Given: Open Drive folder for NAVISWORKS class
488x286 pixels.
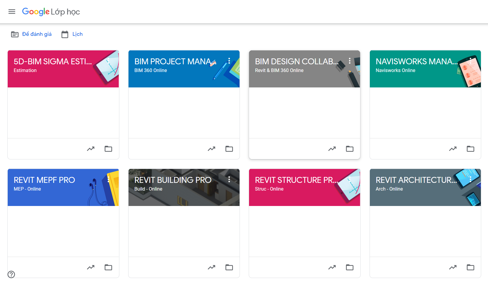Looking at the screenshot, I should coord(471,149).
